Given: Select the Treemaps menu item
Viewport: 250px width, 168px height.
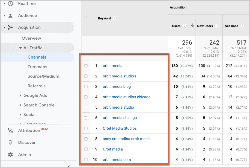Looking at the screenshot, I should 37,67.
